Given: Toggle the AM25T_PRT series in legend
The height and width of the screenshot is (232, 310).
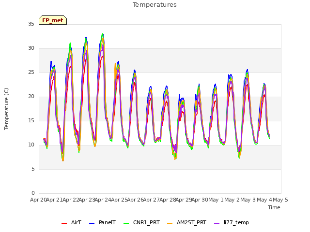Looking at the screenshot, I should tap(186, 222).
